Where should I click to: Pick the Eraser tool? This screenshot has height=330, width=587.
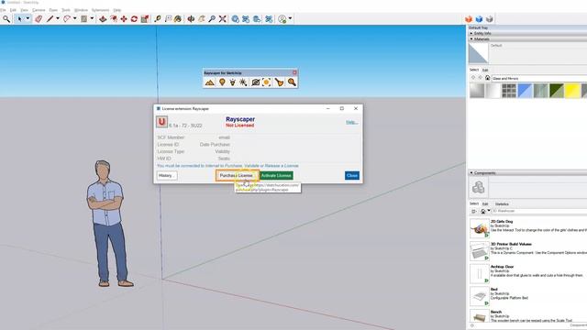(x=39, y=18)
